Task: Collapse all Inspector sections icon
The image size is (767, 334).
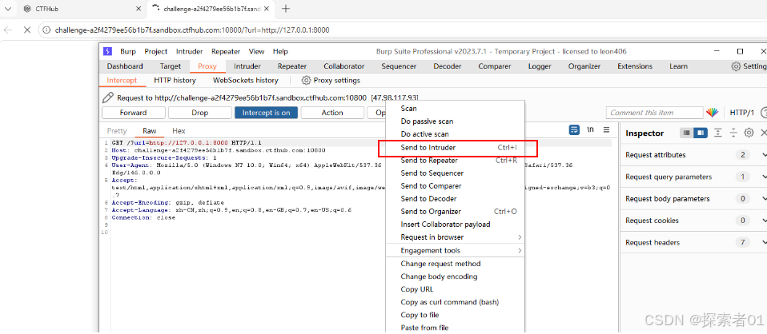Action: pos(733,133)
